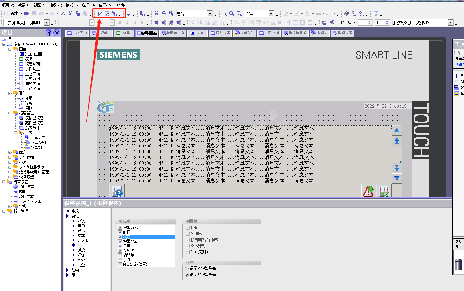Click the acknowledge alarm checkmark button

[x=384, y=191]
